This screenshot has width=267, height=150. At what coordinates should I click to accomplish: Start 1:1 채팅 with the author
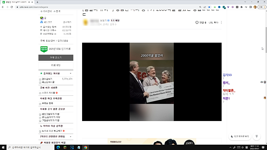(115, 21)
